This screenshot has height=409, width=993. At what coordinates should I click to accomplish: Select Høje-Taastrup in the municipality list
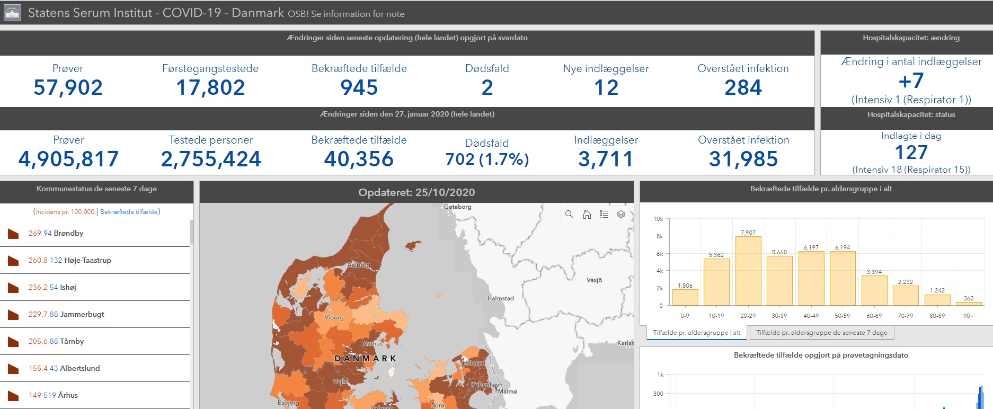pyautogui.click(x=87, y=261)
